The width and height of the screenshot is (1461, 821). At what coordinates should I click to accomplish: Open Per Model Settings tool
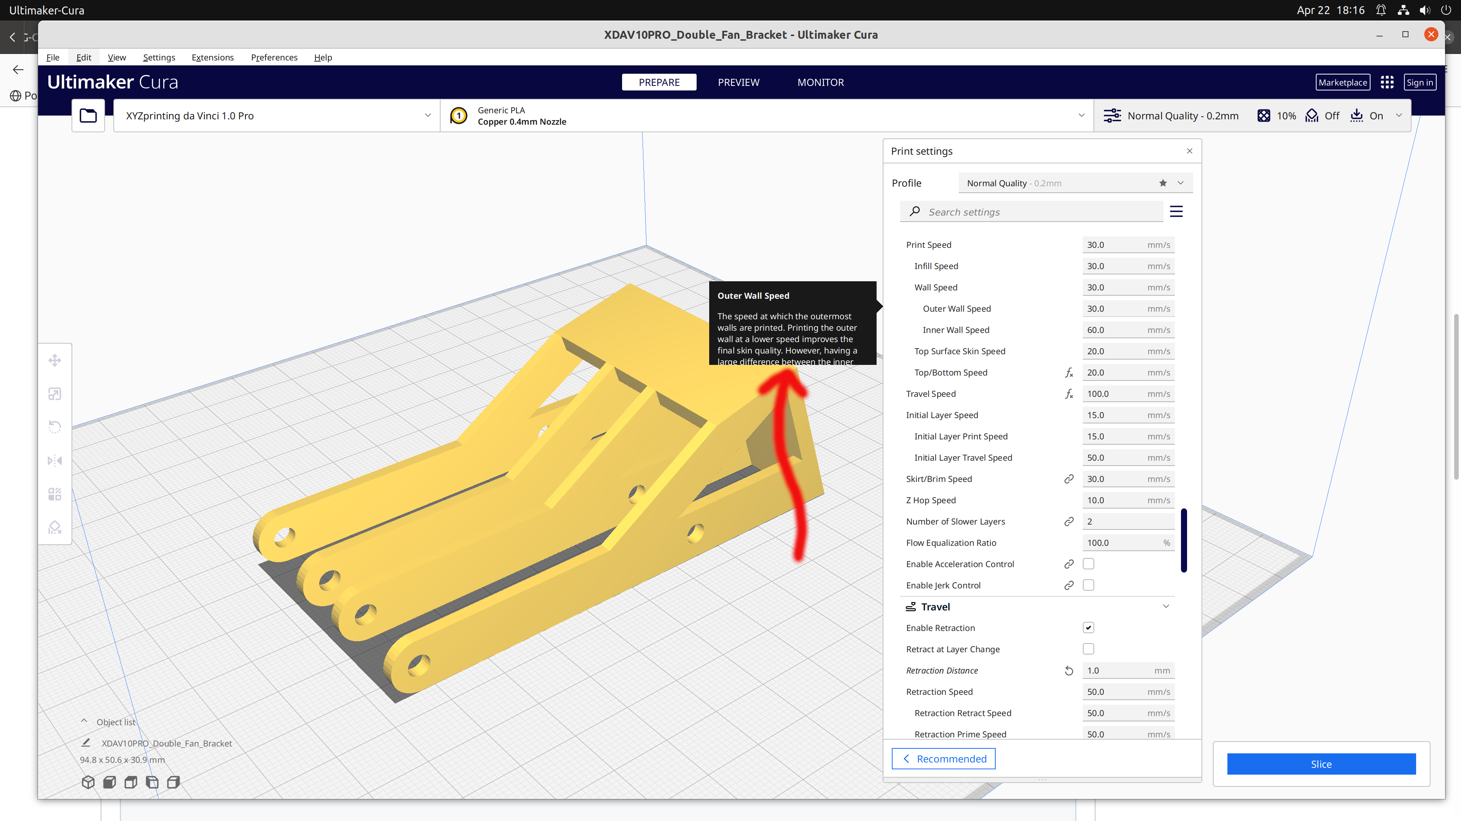[54, 493]
